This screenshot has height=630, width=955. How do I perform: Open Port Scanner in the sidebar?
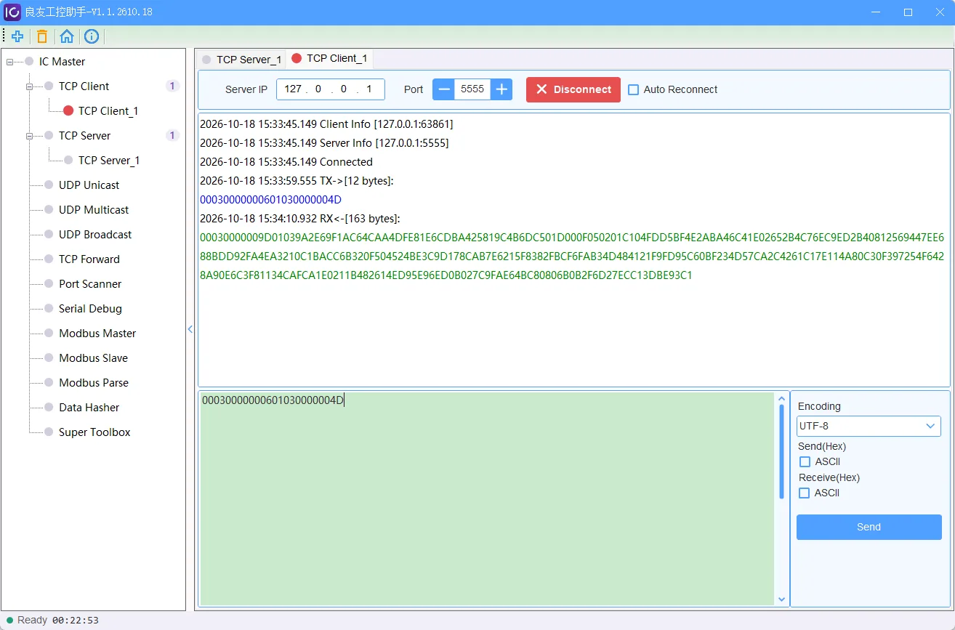click(x=90, y=284)
